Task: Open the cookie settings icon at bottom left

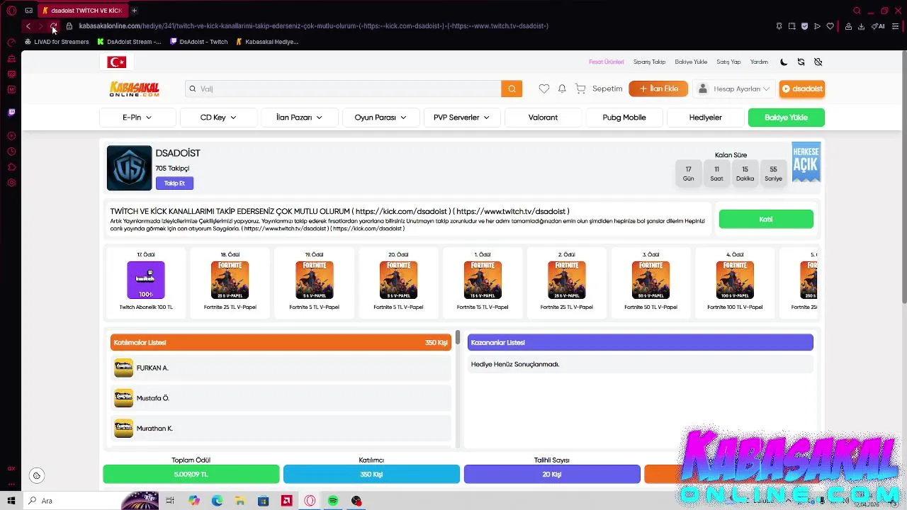Action: (x=37, y=476)
